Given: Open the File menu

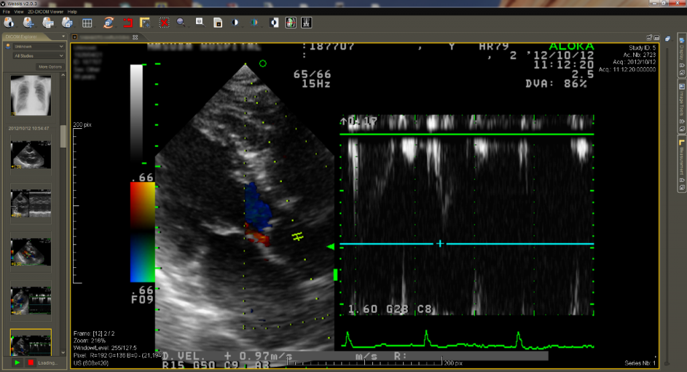Looking at the screenshot, I should click(x=7, y=12).
